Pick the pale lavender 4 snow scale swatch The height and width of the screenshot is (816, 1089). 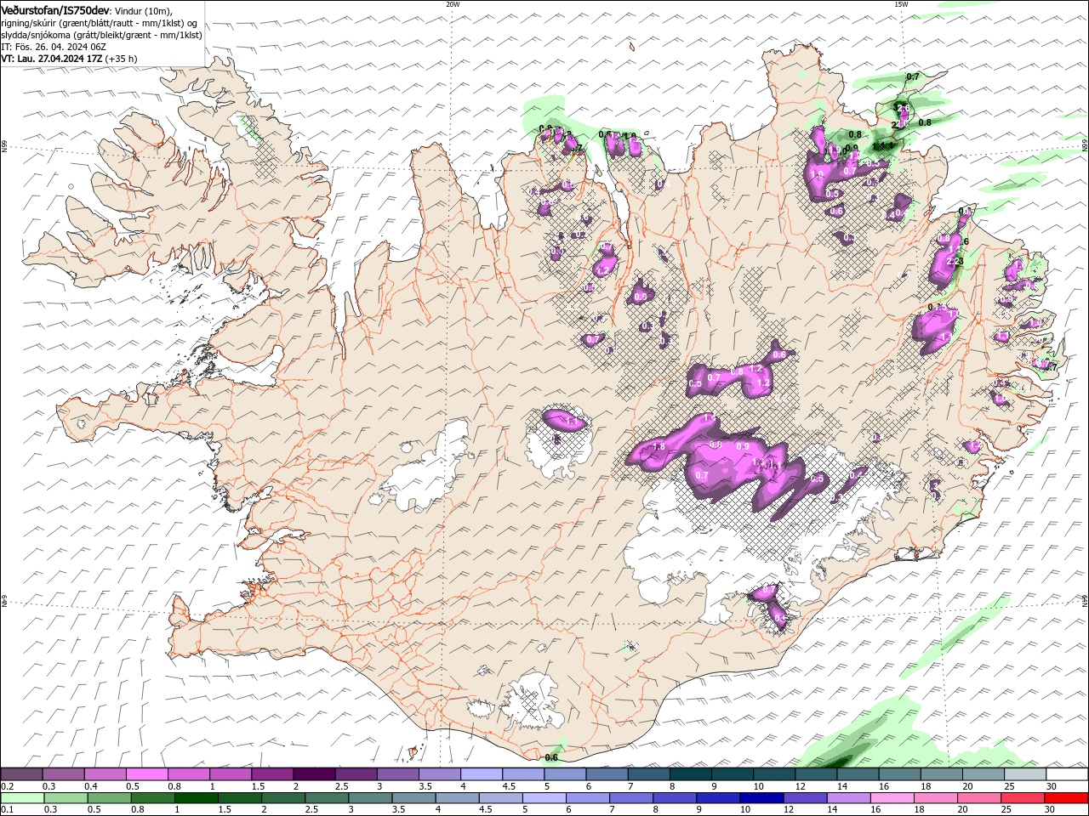click(481, 774)
